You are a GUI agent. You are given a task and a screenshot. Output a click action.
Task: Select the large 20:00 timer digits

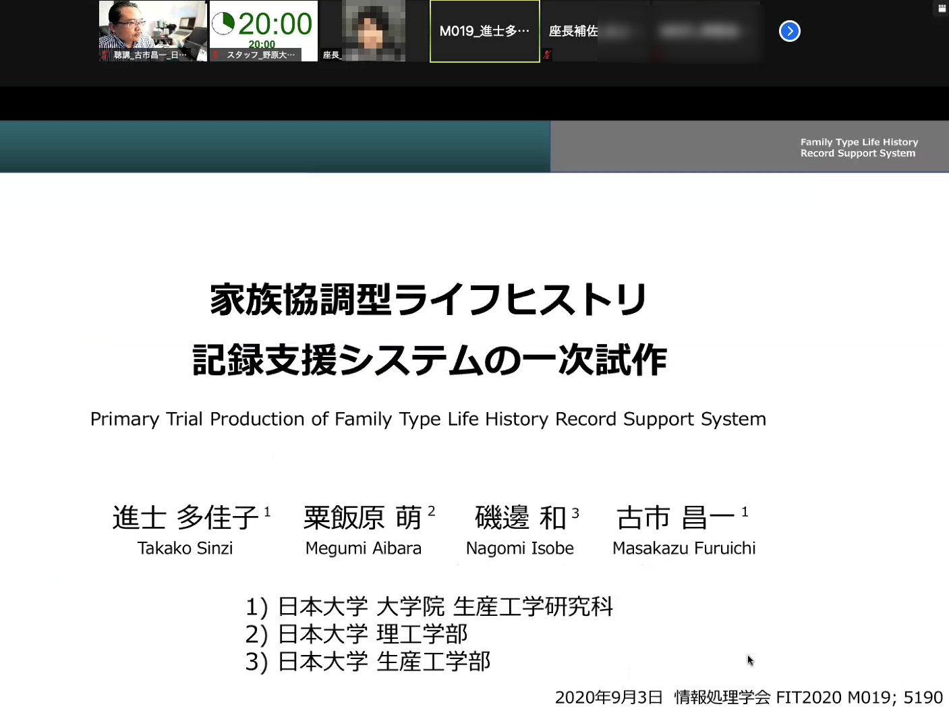[x=275, y=24]
